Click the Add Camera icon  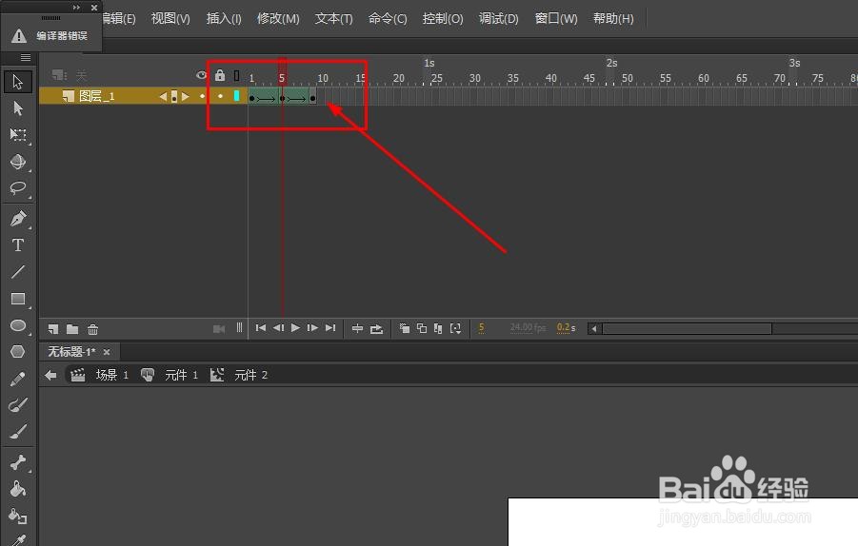click(219, 328)
